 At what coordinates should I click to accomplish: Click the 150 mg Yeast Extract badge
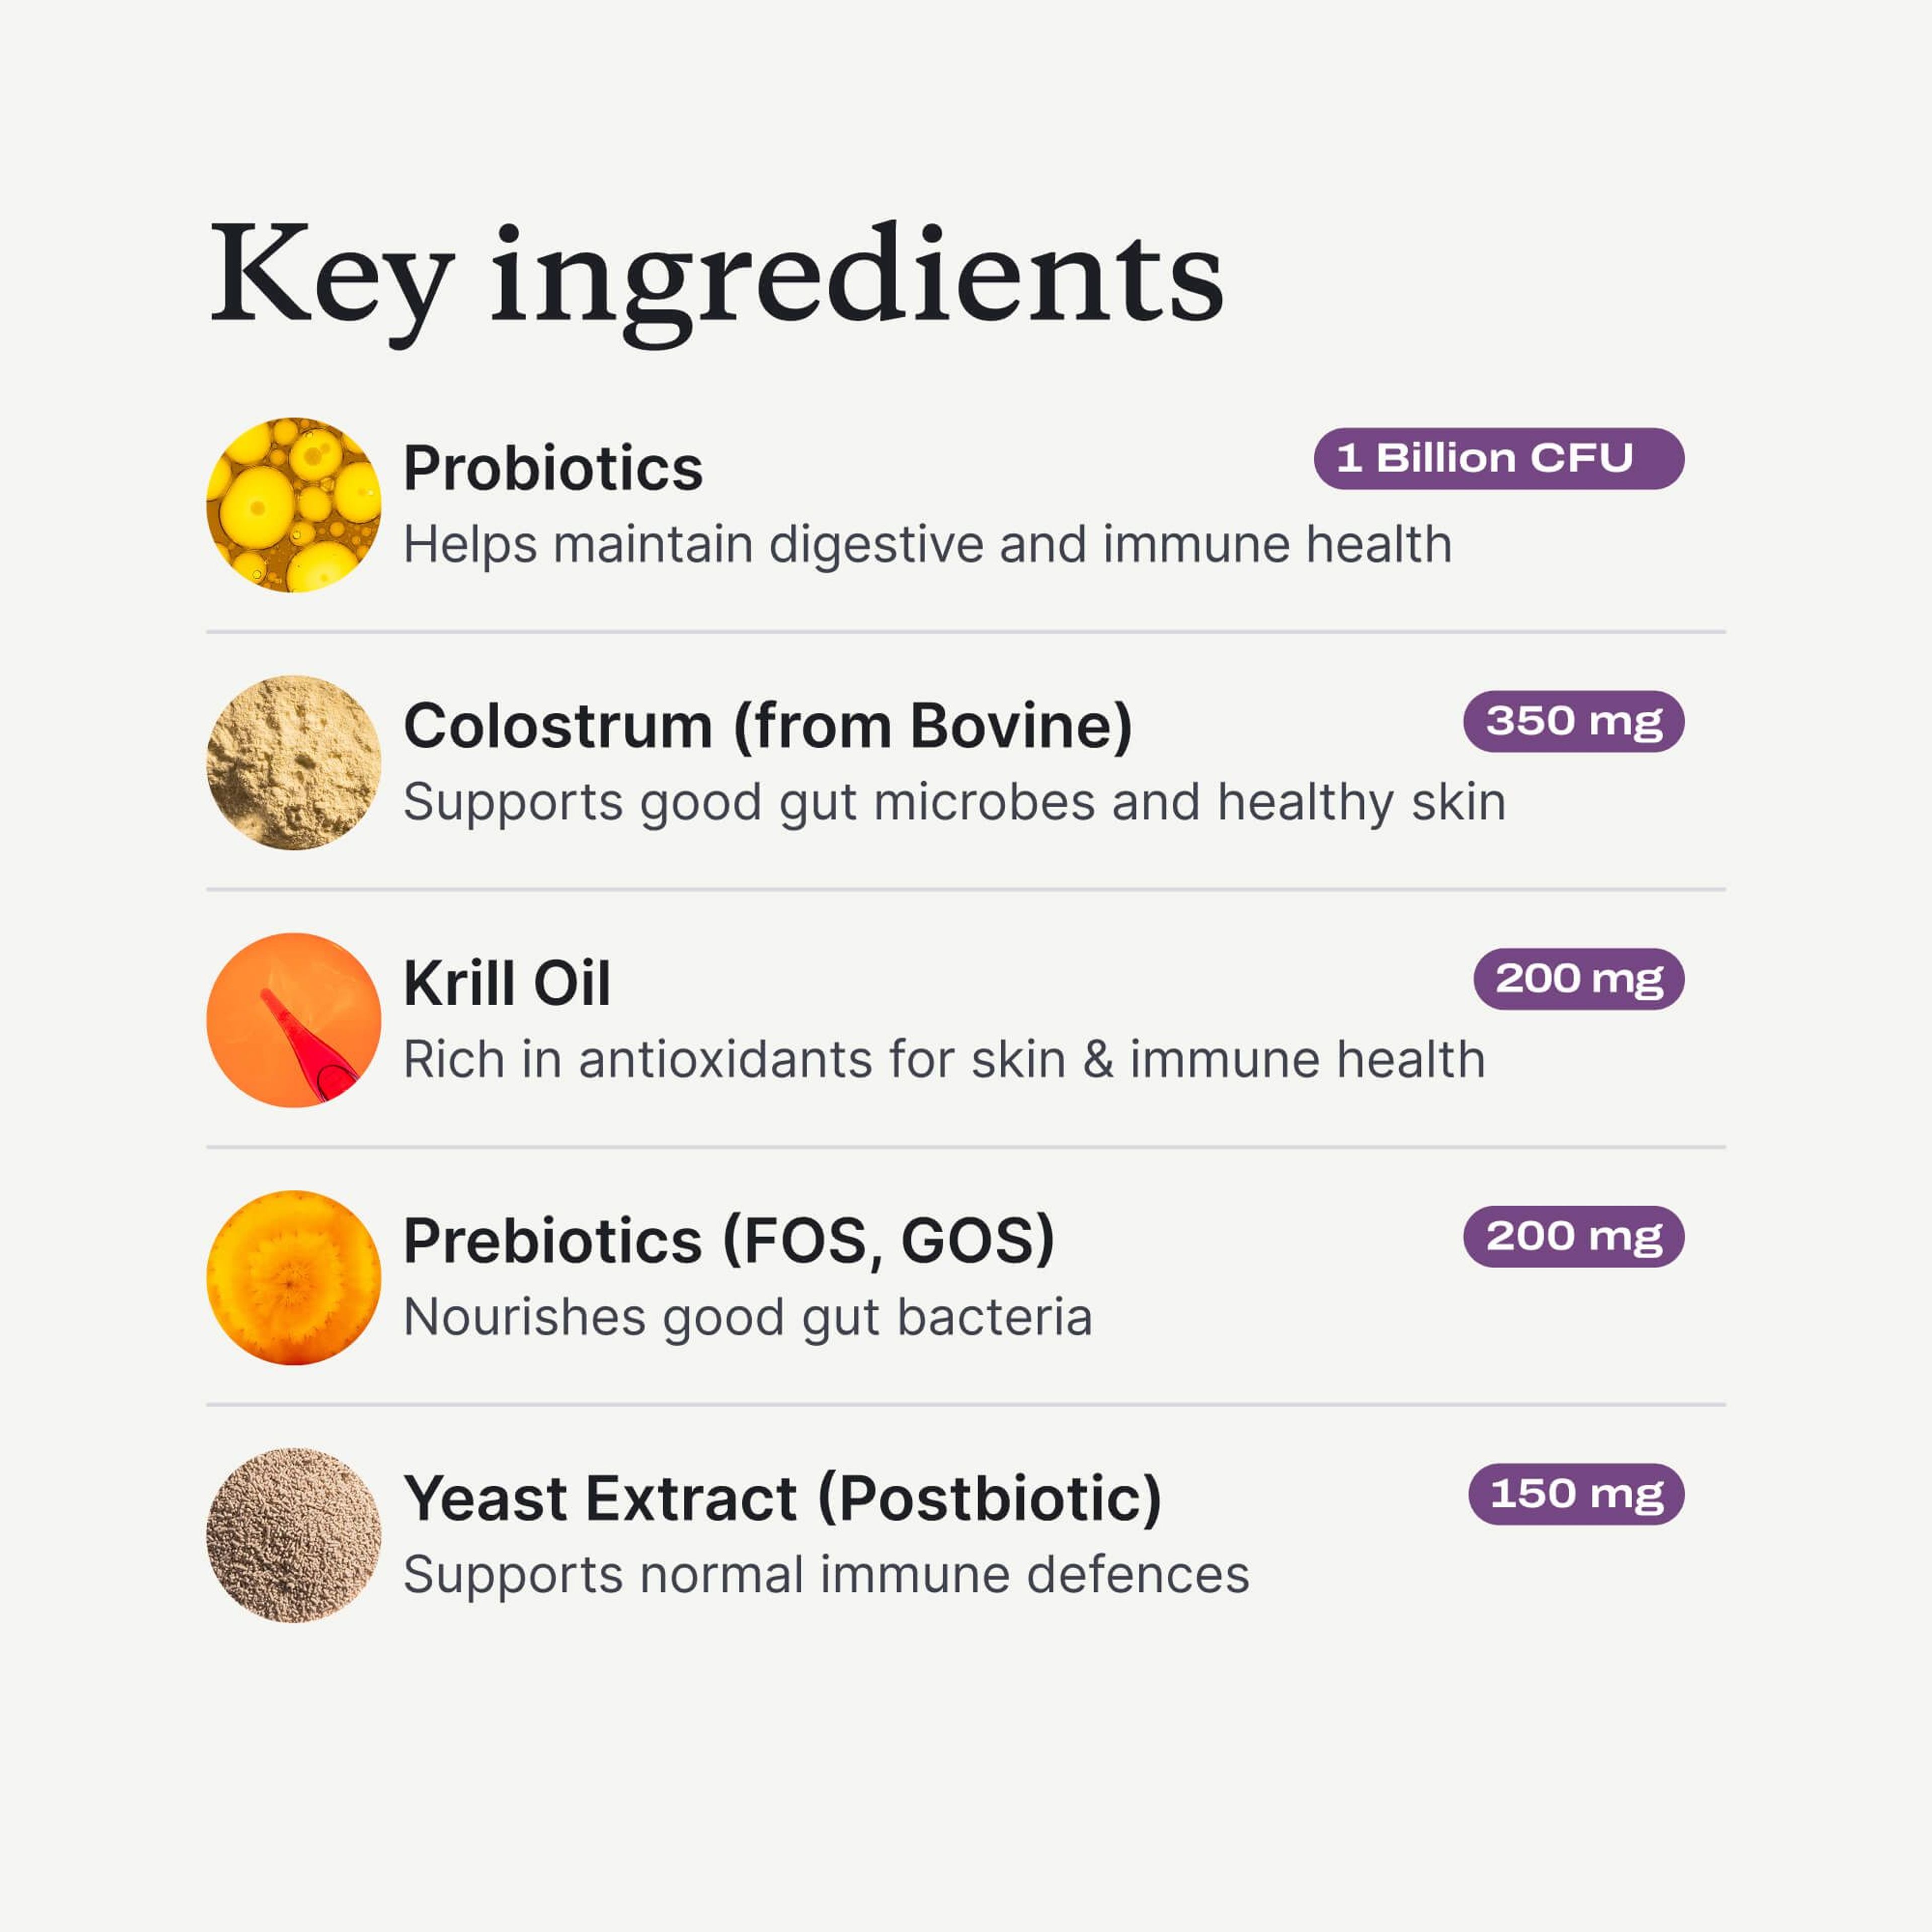1576,1494
